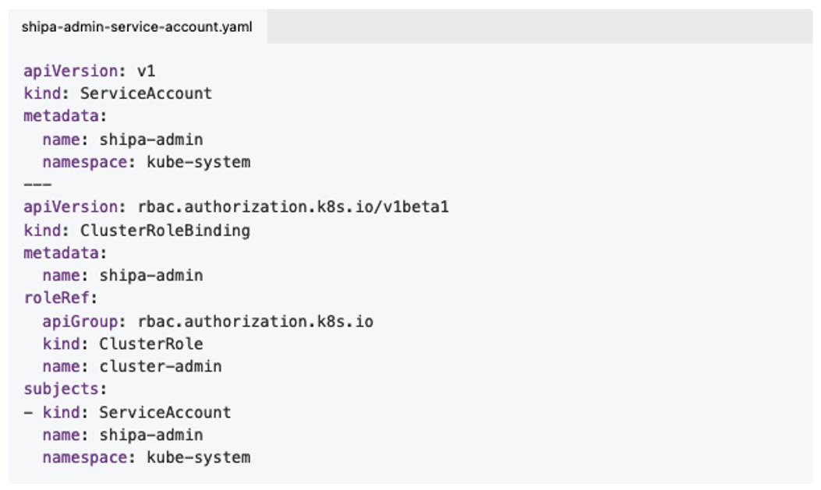
Task: Select the shipa-admin-service-account.yaml file tab
Action: [x=136, y=27]
